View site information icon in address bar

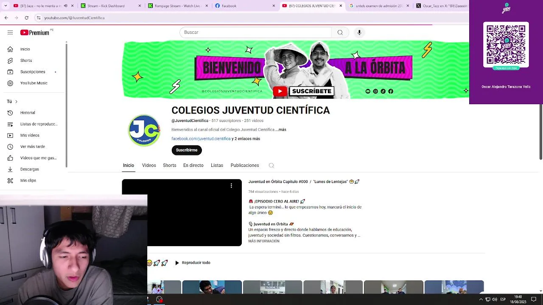(39, 18)
